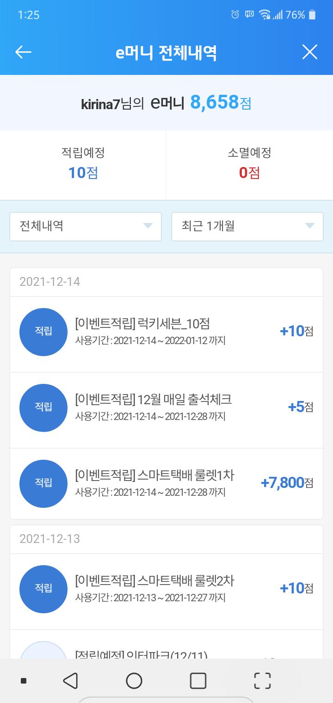View the 소멸예정 0점 summary

pyautogui.click(x=249, y=164)
